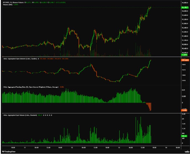Click the orange funding rate value label
The width and height of the screenshot is (190, 154).
coord(184,110)
